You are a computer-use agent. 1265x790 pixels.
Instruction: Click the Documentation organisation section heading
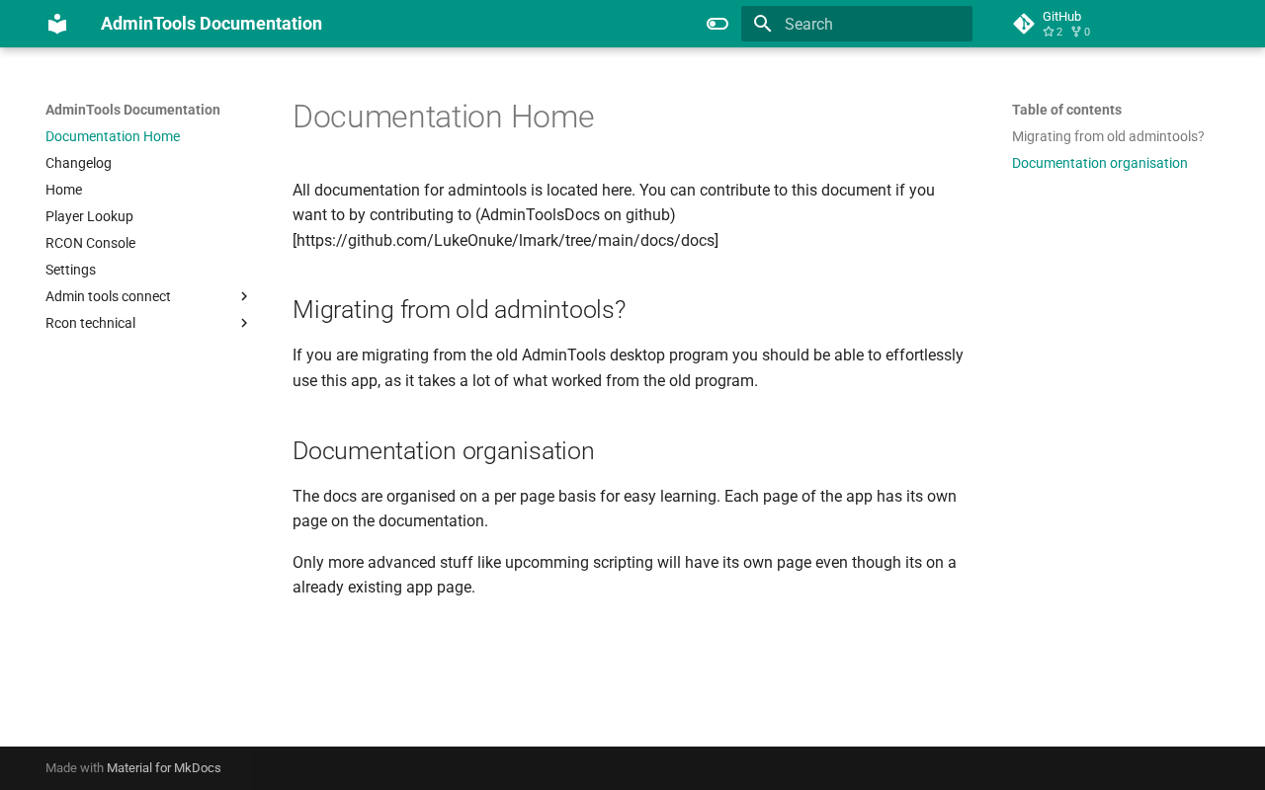point(444,450)
